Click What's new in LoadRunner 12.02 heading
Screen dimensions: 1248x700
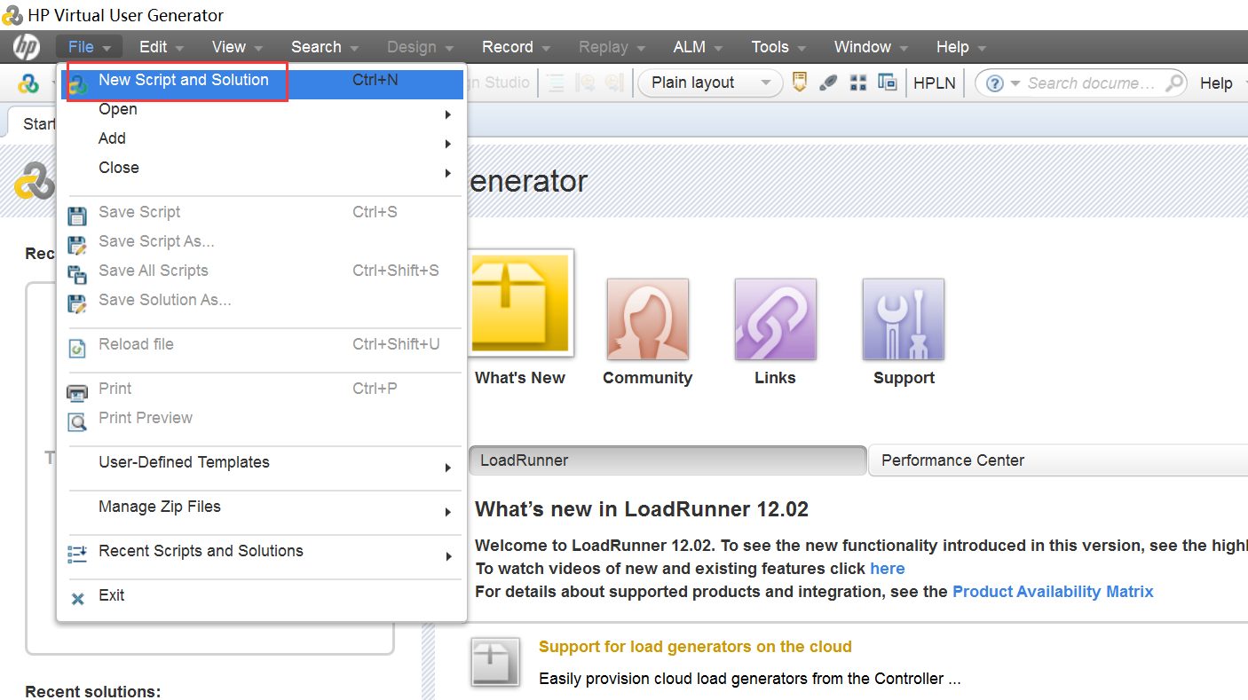[642, 509]
